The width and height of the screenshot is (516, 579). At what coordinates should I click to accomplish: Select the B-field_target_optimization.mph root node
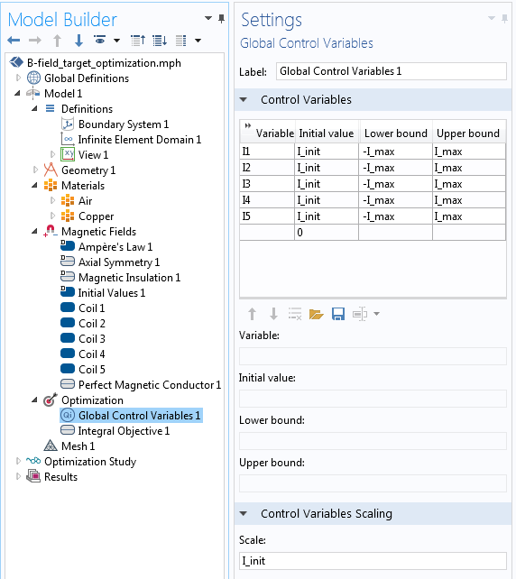click(104, 63)
